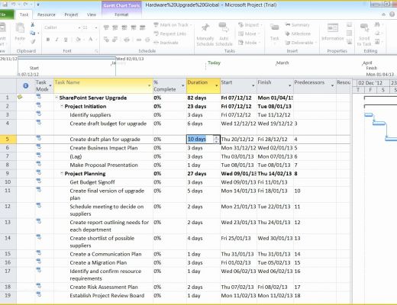Click the Duration spinner for task 5

216,139
